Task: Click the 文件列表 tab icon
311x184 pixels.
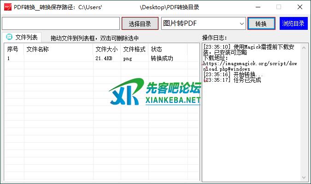Action: pyautogui.click(x=9, y=38)
